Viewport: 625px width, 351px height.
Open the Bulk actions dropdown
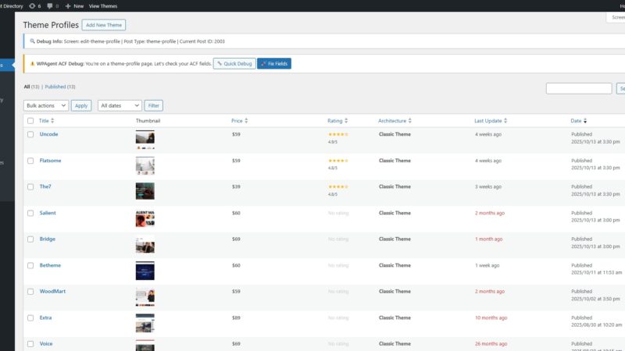pos(46,105)
